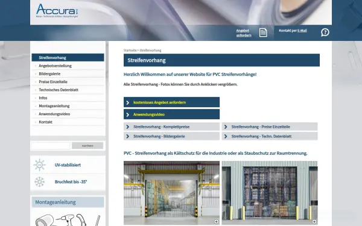Click the Bruchfest snowflake icon
The width and height of the screenshot is (362, 226).
pyautogui.click(x=39, y=182)
